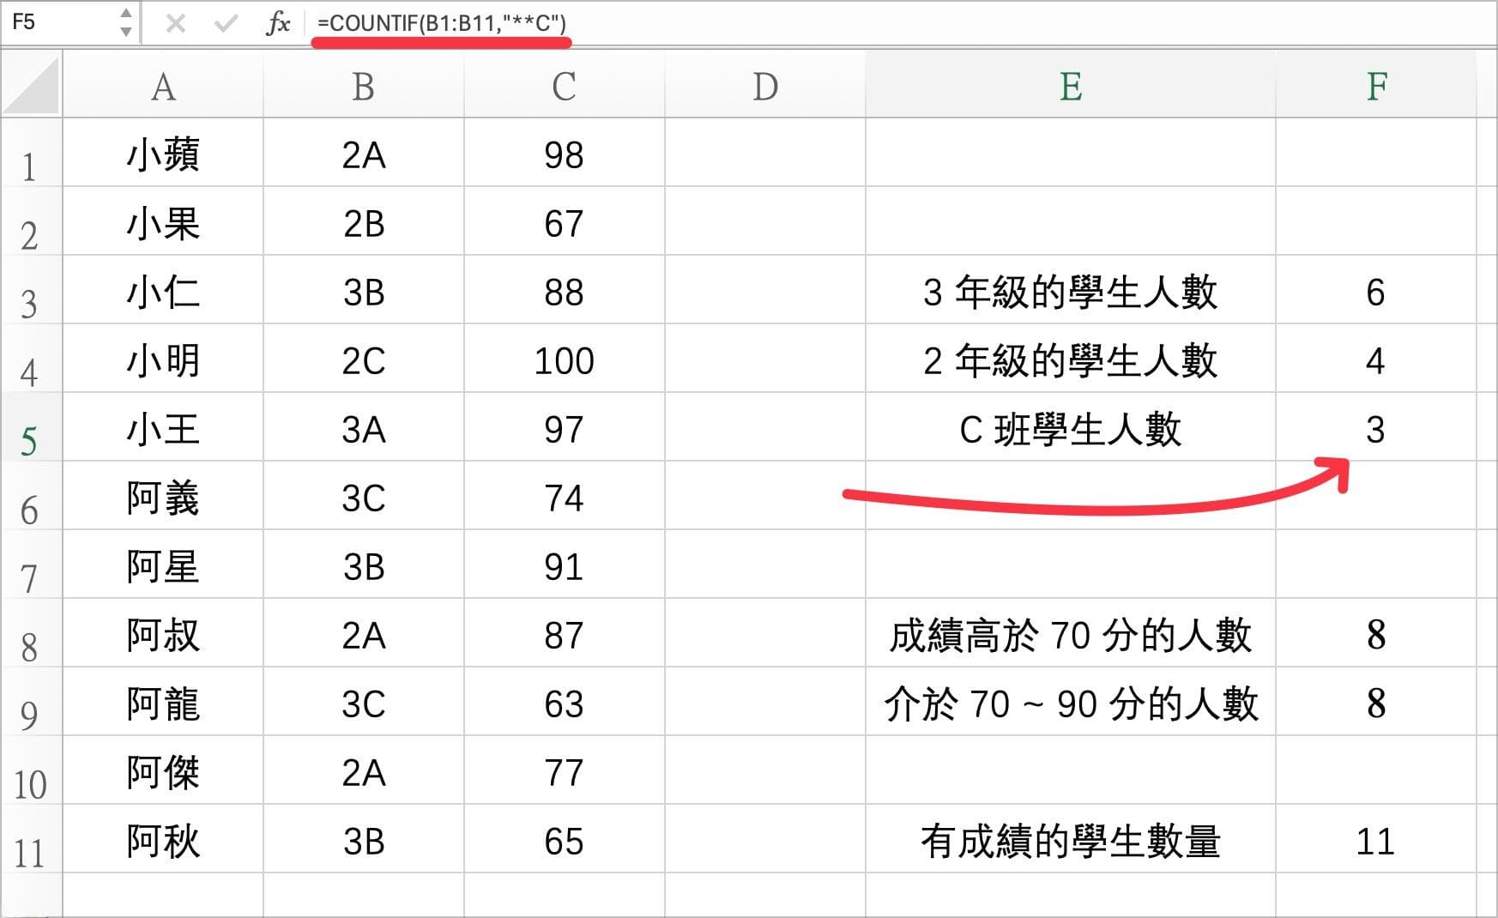This screenshot has width=1498, height=918.
Task: Click cell containing 小仁
Action: [163, 290]
